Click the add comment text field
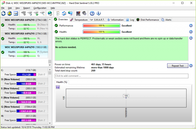Viewport: 196px width, 129px height. pyautogui.click(x=121, y=76)
